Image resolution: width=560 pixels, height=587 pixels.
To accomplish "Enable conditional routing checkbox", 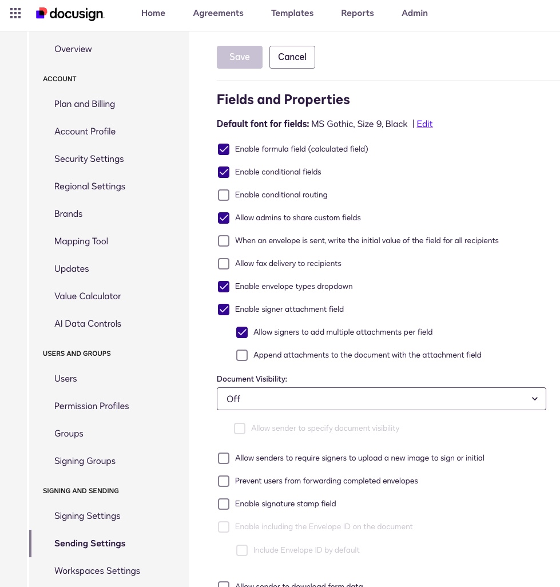I will 224,195.
